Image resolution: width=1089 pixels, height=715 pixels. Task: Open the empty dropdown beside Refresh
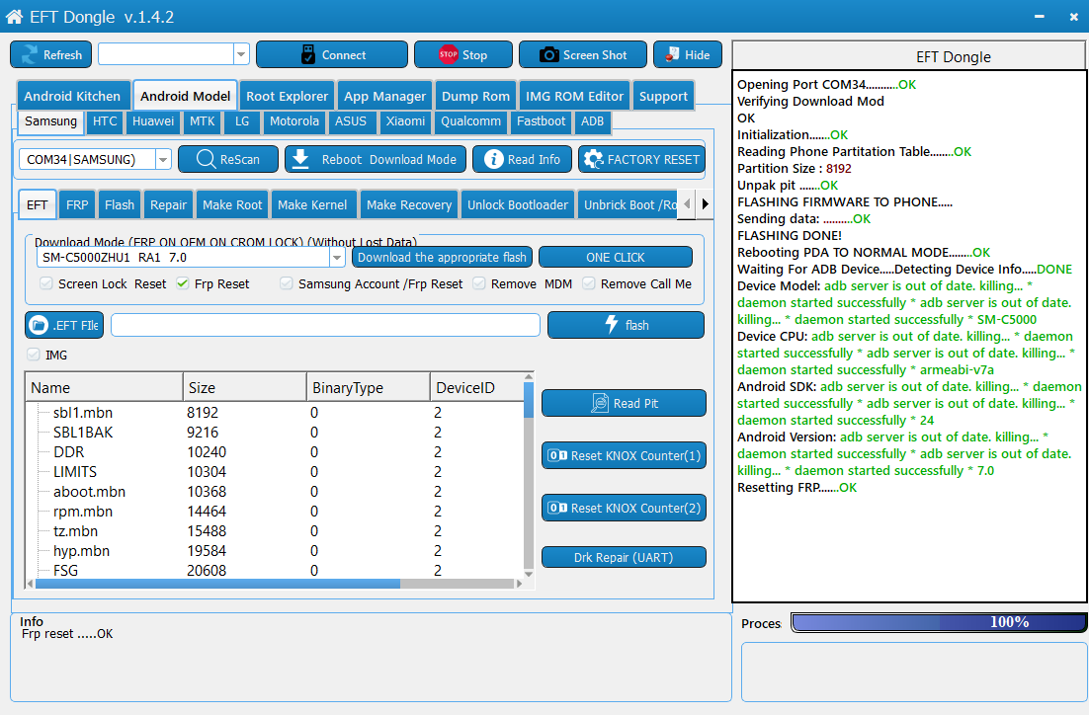(x=241, y=54)
